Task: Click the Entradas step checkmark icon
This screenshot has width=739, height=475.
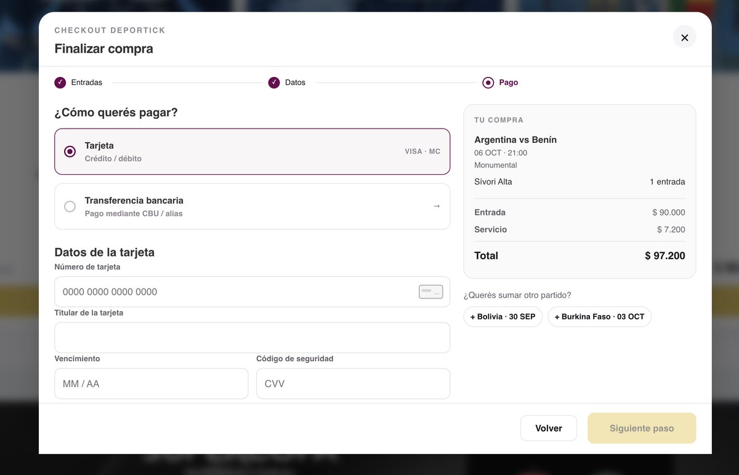Action: [x=60, y=82]
